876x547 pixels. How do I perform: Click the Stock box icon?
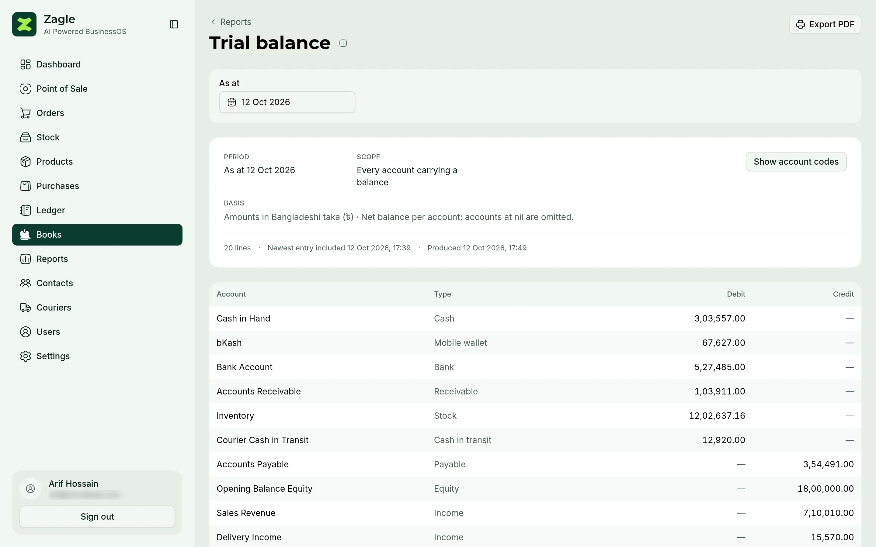[25, 137]
